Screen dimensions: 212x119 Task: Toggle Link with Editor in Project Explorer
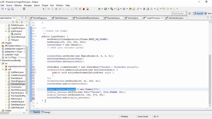click(x=17, y=22)
